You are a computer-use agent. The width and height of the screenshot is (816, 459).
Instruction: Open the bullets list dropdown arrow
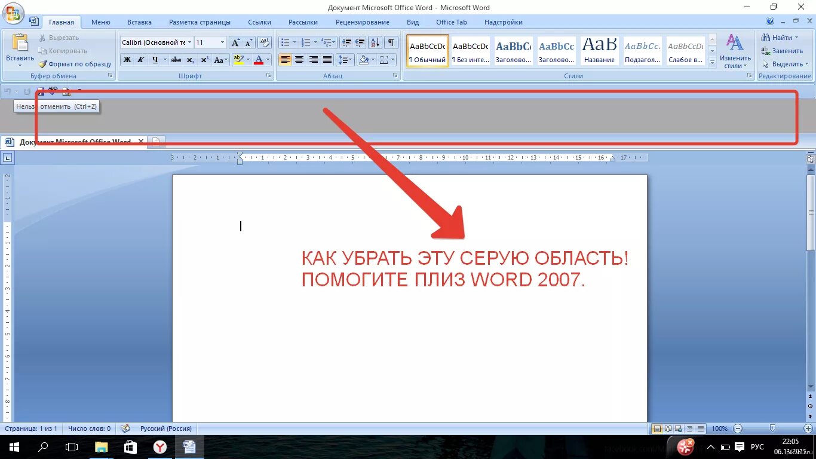pos(295,42)
